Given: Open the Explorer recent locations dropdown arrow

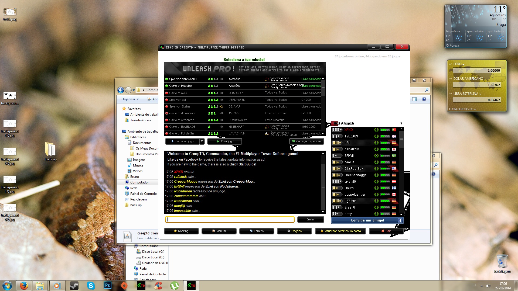Looking at the screenshot, I should tap(134, 90).
